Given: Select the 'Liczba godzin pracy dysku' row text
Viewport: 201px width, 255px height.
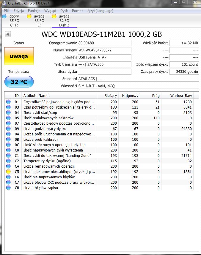Looking at the screenshot, I should tap(45, 129).
